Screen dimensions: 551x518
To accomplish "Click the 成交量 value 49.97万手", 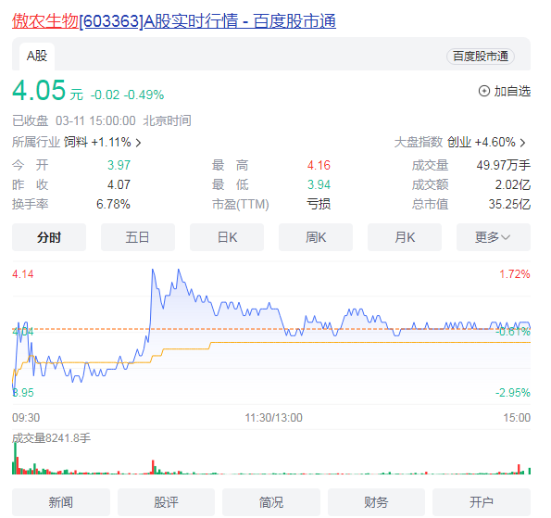I will pyautogui.click(x=503, y=165).
